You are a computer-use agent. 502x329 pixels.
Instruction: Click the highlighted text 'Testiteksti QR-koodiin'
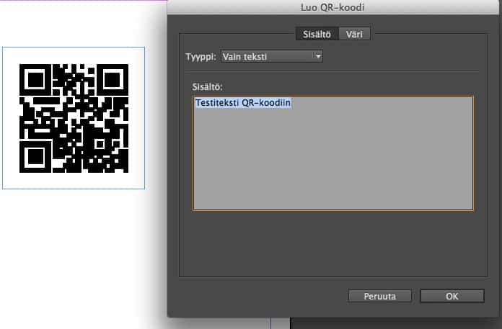click(243, 103)
